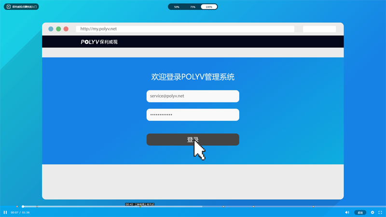
Task: Click the email field with service@polyv.net
Action: click(x=193, y=96)
